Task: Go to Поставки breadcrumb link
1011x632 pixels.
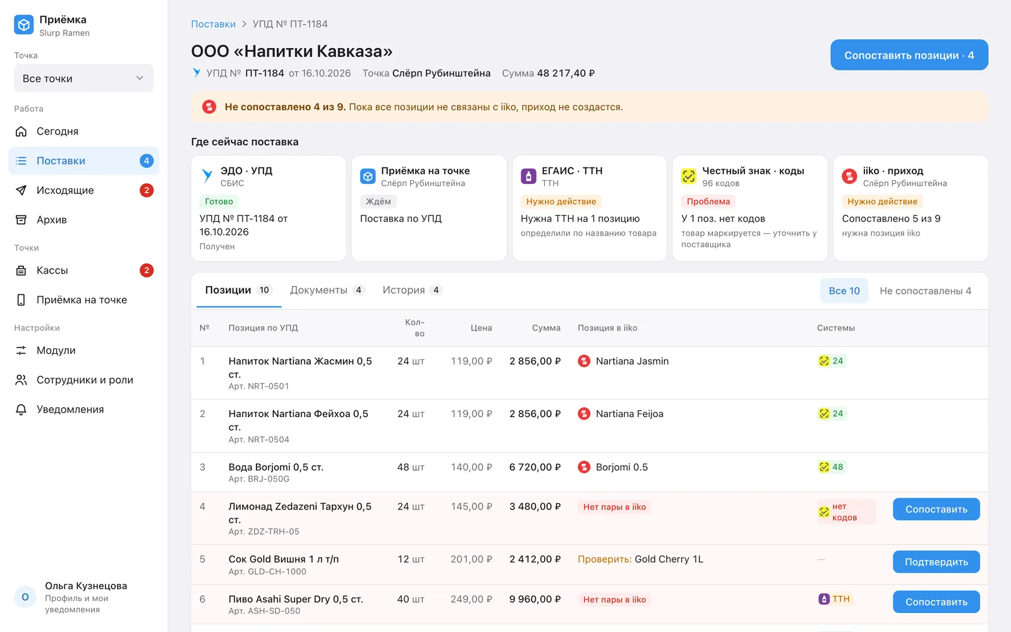Action: pyautogui.click(x=214, y=24)
